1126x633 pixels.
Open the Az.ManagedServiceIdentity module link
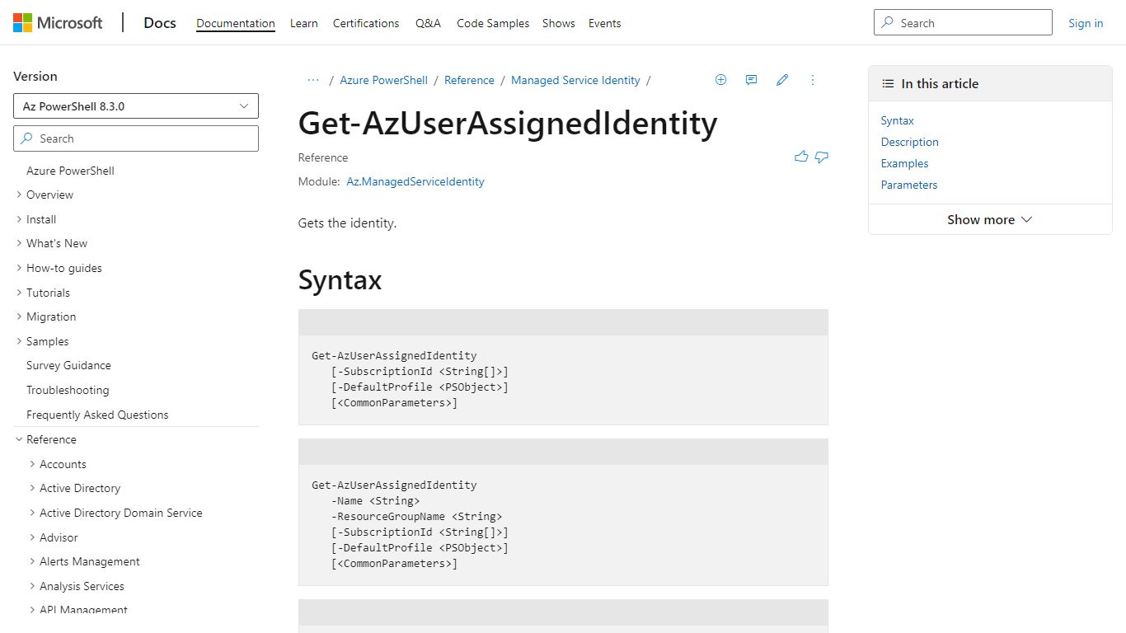[x=415, y=181]
